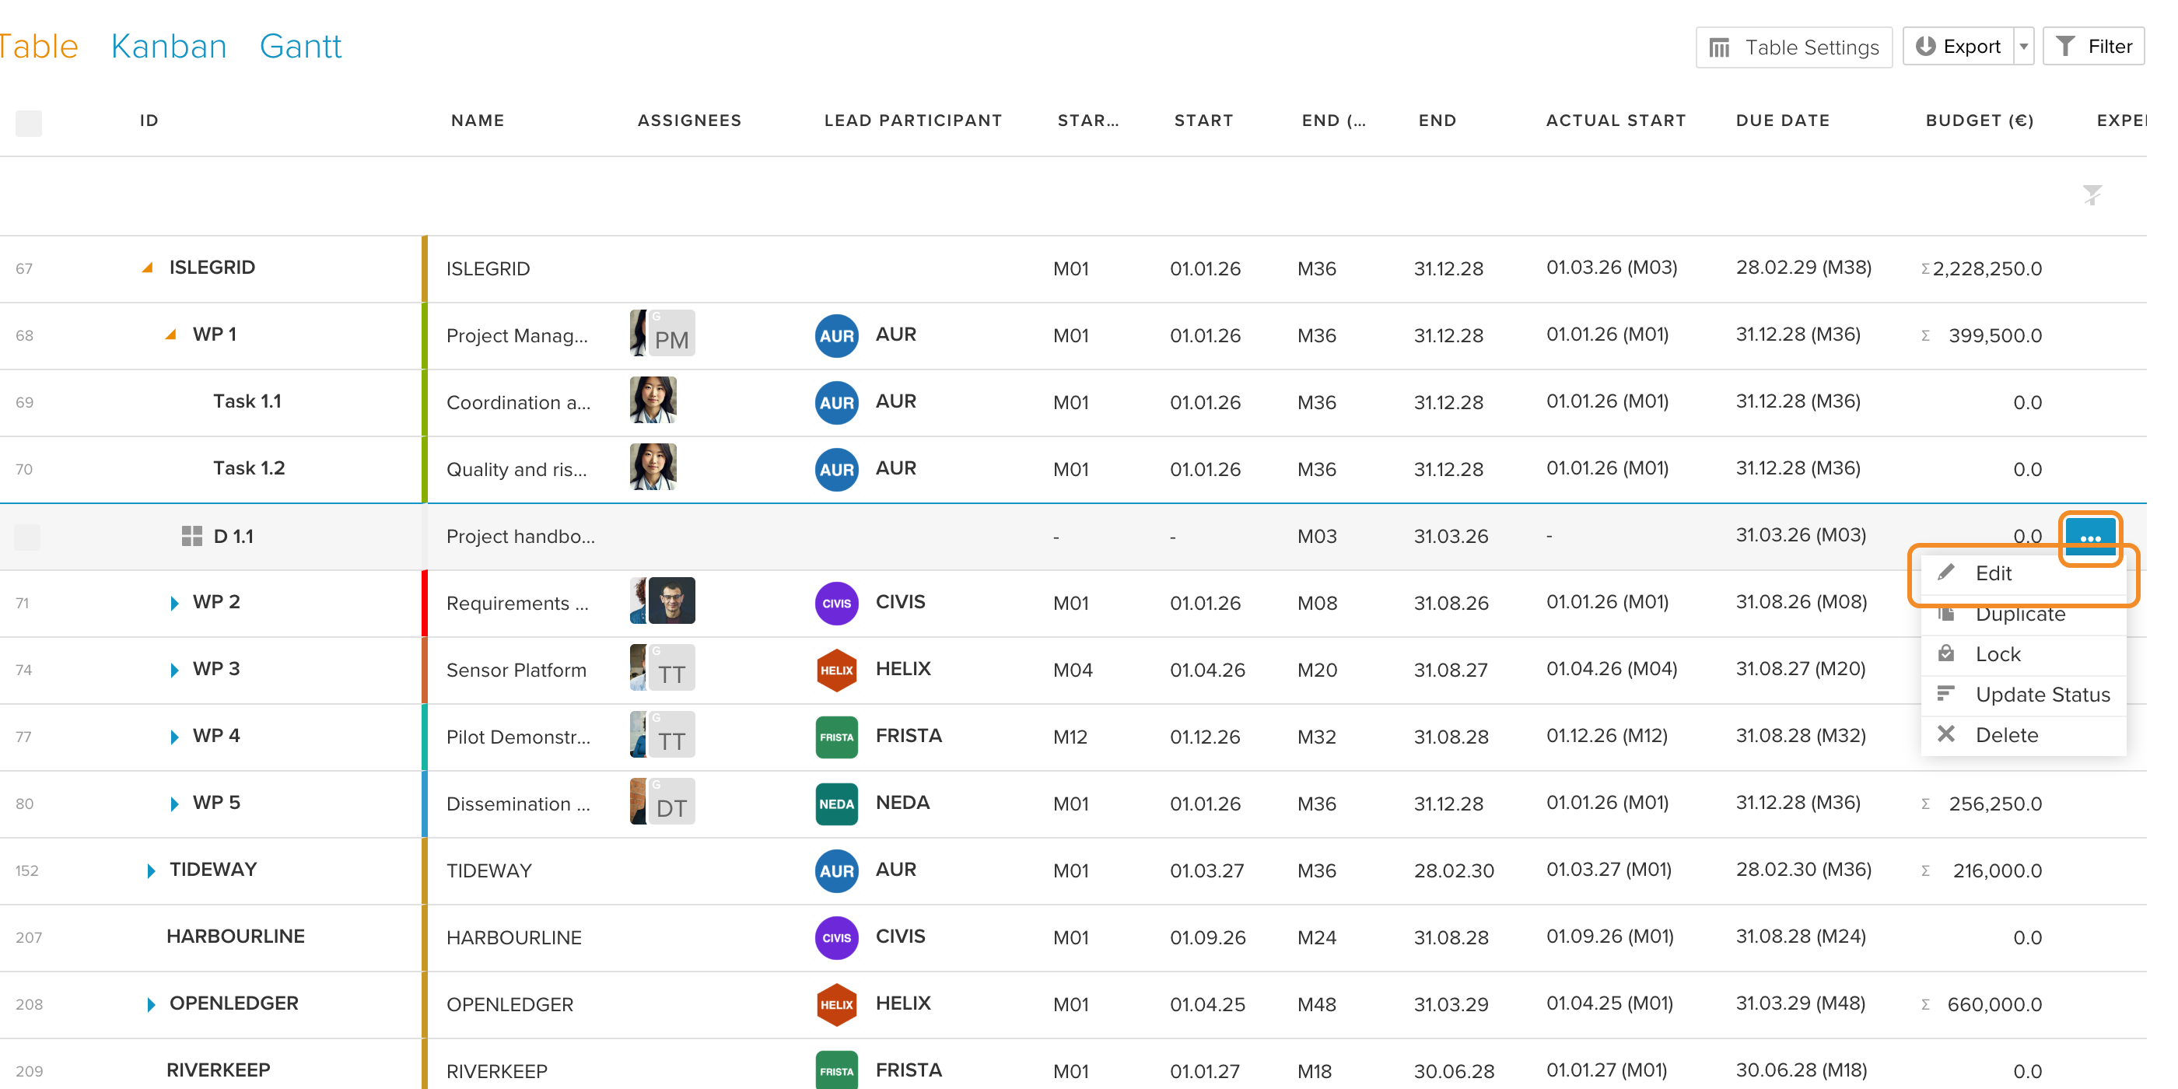Click the AUR logo badge in WP 1 row
The width and height of the screenshot is (2178, 1089).
coord(836,336)
